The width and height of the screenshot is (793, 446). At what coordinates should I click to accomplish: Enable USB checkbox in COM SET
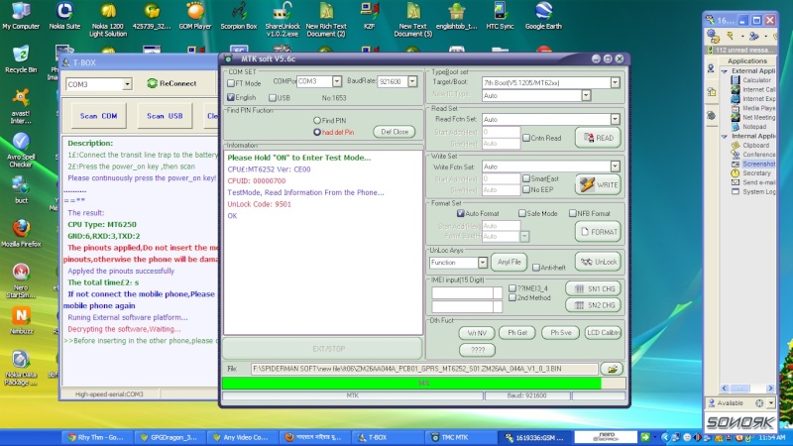[x=272, y=97]
